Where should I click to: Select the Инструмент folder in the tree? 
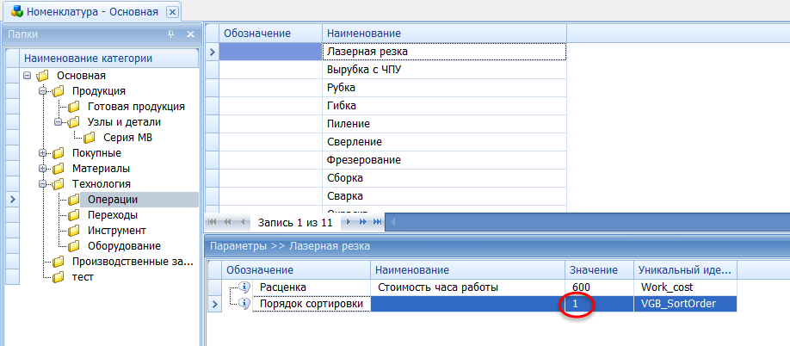point(116,231)
